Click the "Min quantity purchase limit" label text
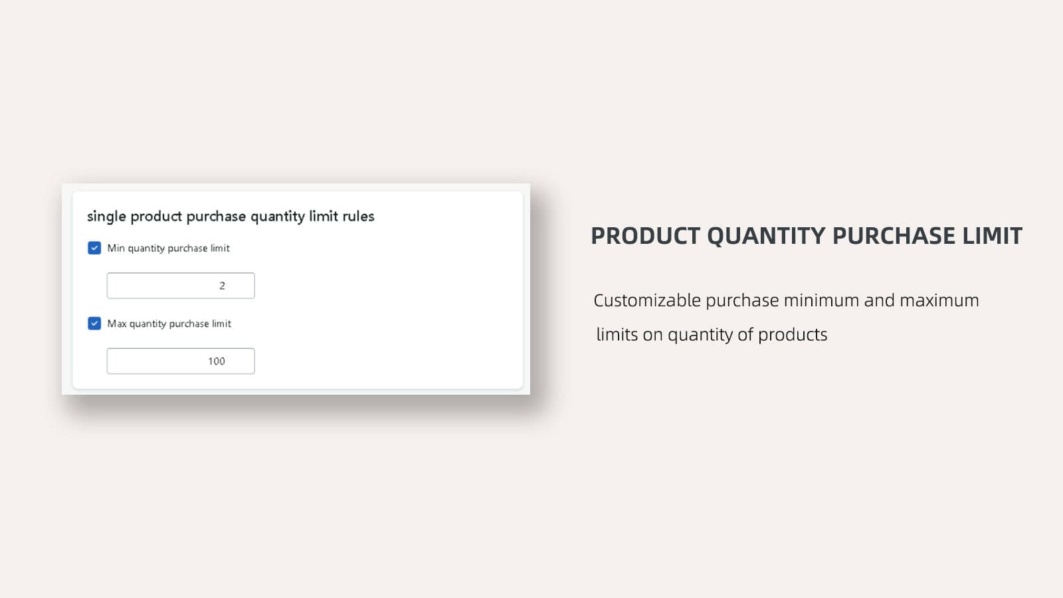Image resolution: width=1063 pixels, height=598 pixels. click(x=168, y=248)
